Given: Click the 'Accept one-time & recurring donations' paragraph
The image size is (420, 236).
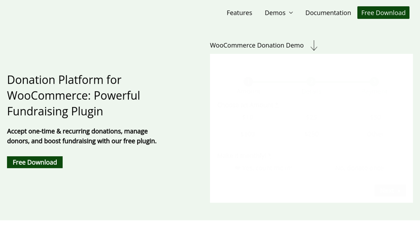Looking at the screenshot, I should 82,136.
